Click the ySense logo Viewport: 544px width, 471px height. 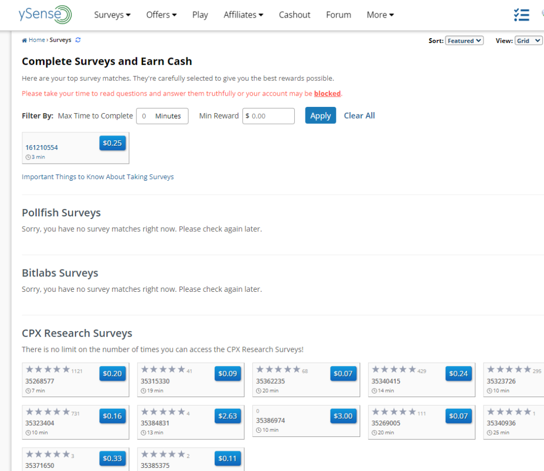click(x=45, y=14)
